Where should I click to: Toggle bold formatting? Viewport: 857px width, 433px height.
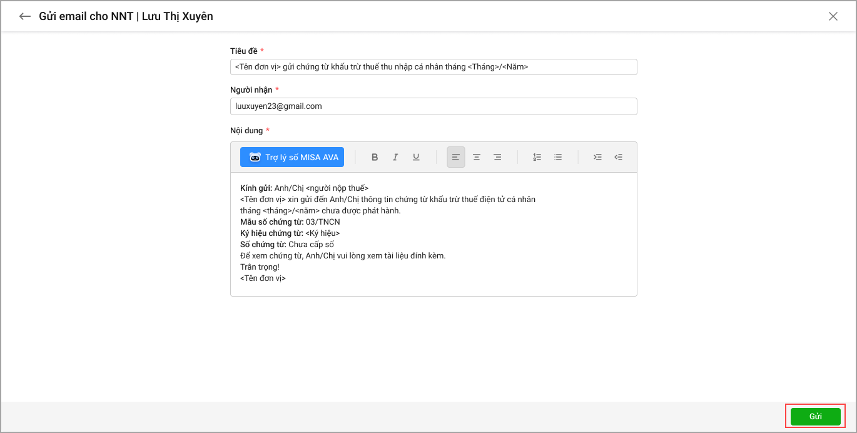point(375,157)
